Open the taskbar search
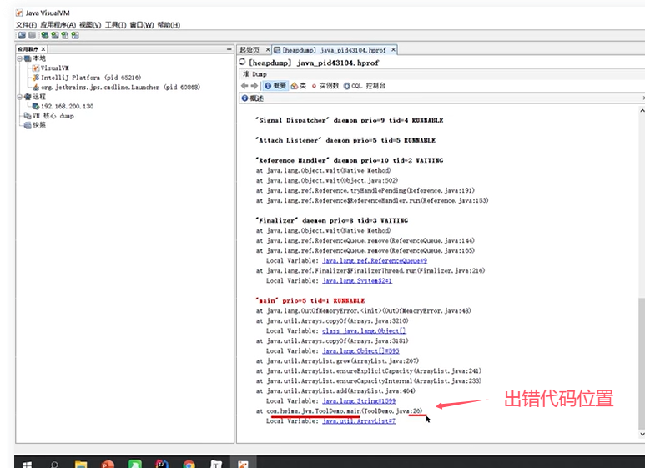Screen dimensions: 645x468 (54, 465)
